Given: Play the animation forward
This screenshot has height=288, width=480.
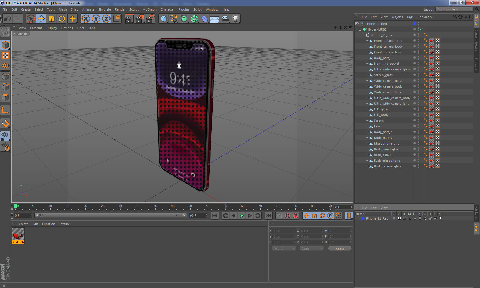Looking at the screenshot, I should (242, 216).
